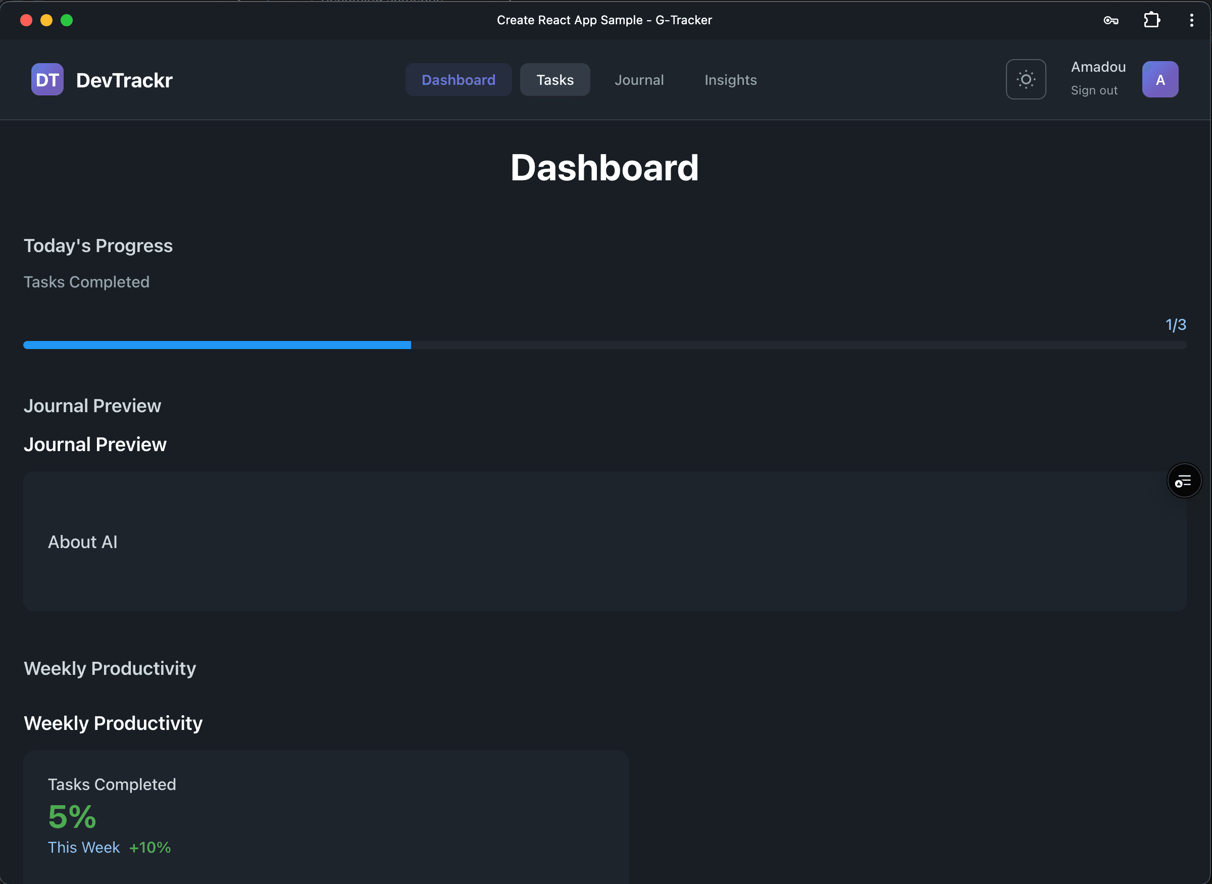Screen dimensions: 1212x884
Task: Open the Insights tab
Action: 730,79
